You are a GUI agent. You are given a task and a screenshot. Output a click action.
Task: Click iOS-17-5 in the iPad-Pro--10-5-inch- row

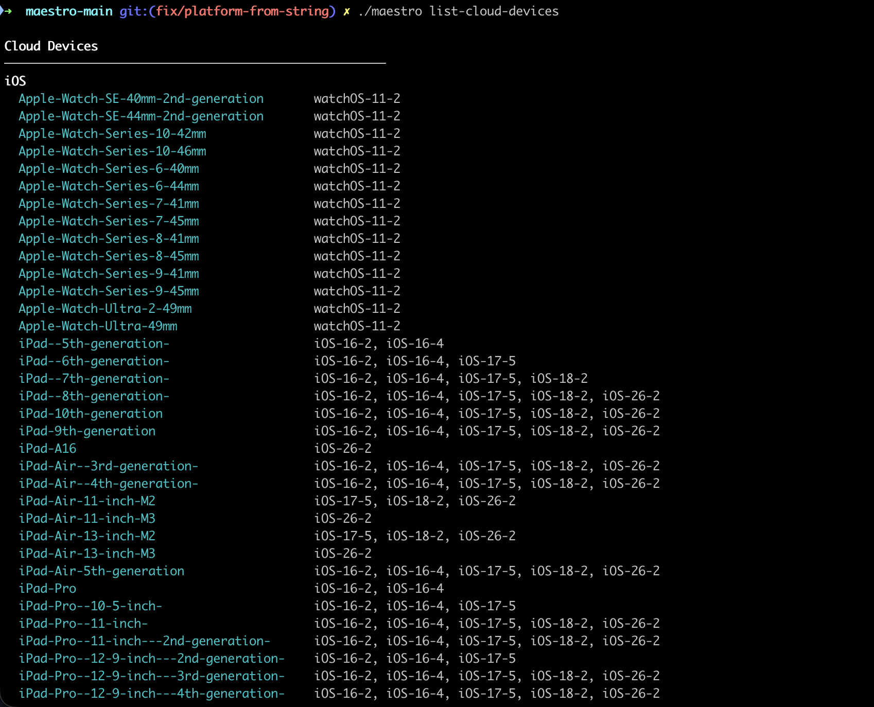487,606
